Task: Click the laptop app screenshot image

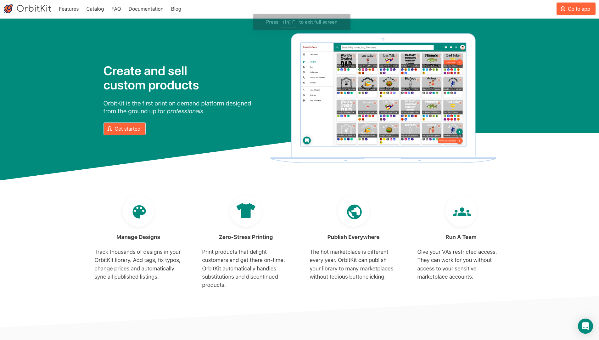Action: (x=383, y=98)
